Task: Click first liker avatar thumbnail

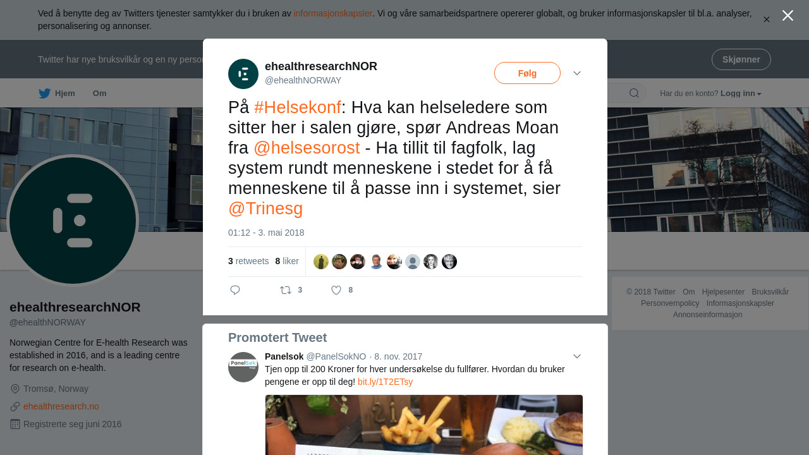Action: coord(321,262)
